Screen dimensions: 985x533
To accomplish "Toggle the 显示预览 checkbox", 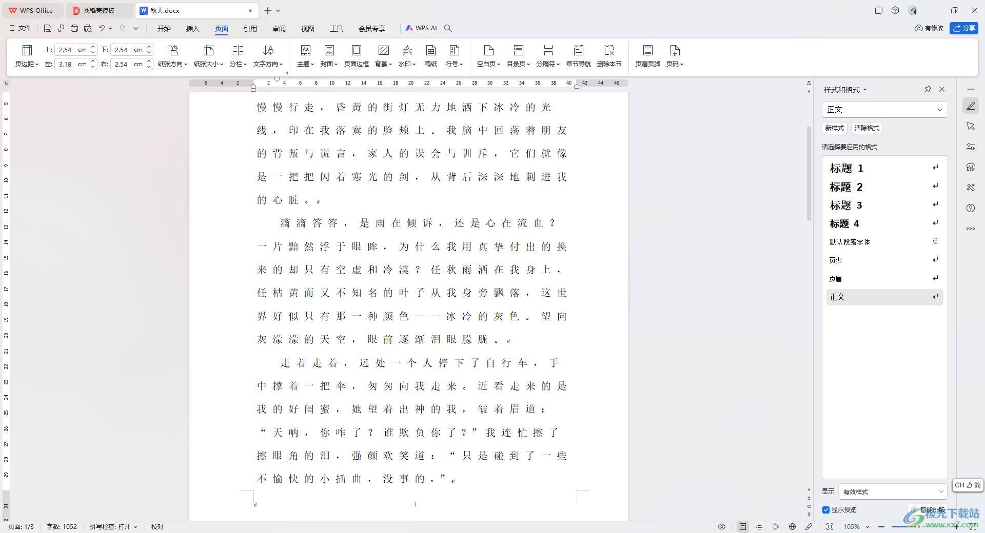I will [826, 510].
